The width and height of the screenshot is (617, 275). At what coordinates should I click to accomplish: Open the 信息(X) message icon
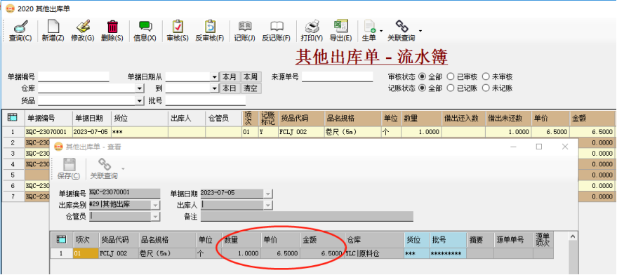coord(145,31)
